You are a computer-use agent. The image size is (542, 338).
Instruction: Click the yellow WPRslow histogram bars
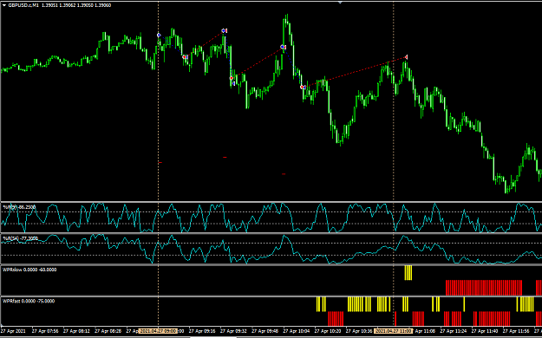pyautogui.click(x=408, y=273)
